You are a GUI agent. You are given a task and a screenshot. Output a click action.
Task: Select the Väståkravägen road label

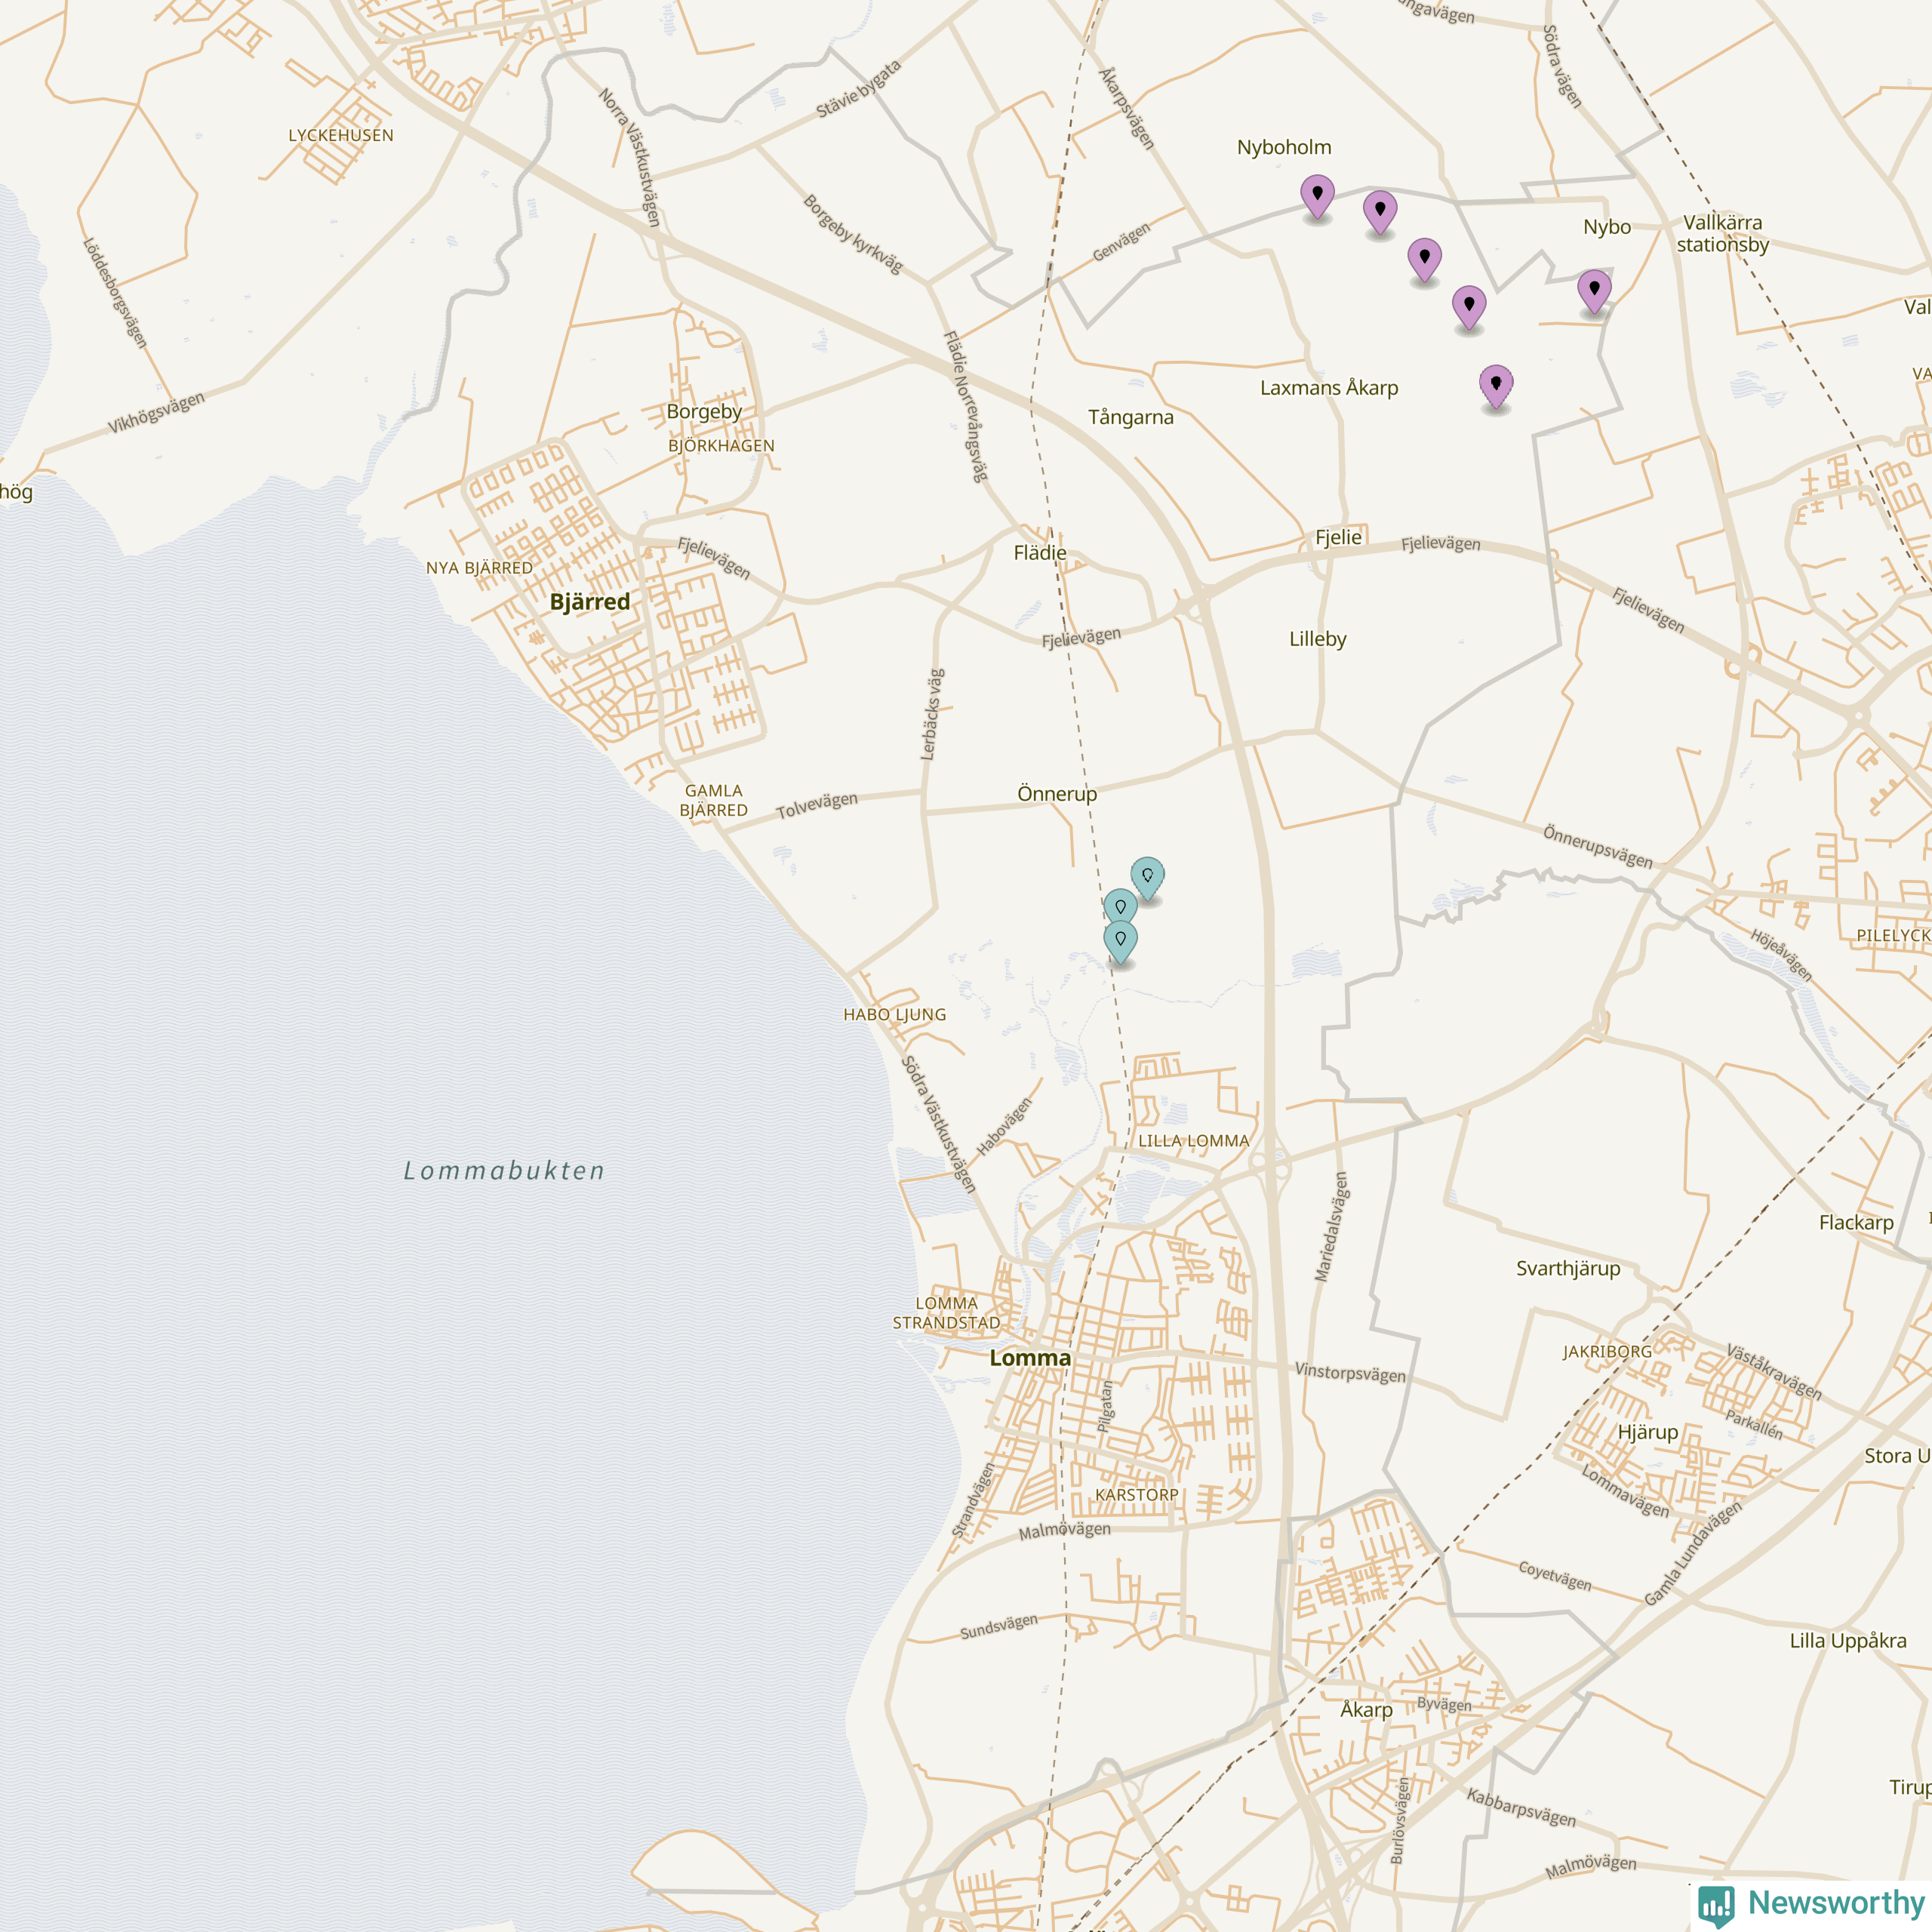pyautogui.click(x=1774, y=1372)
